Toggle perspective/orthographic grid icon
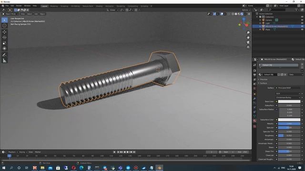Viewport: 305px width, 171px height. point(248,47)
